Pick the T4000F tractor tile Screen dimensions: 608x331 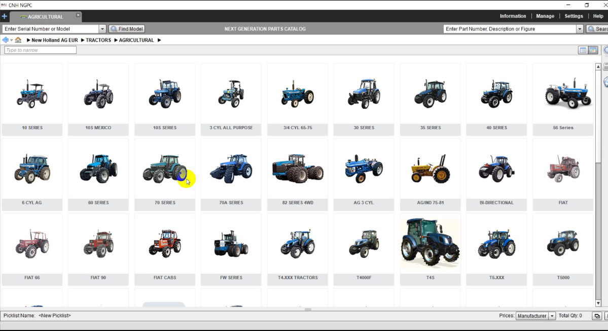coord(364,249)
